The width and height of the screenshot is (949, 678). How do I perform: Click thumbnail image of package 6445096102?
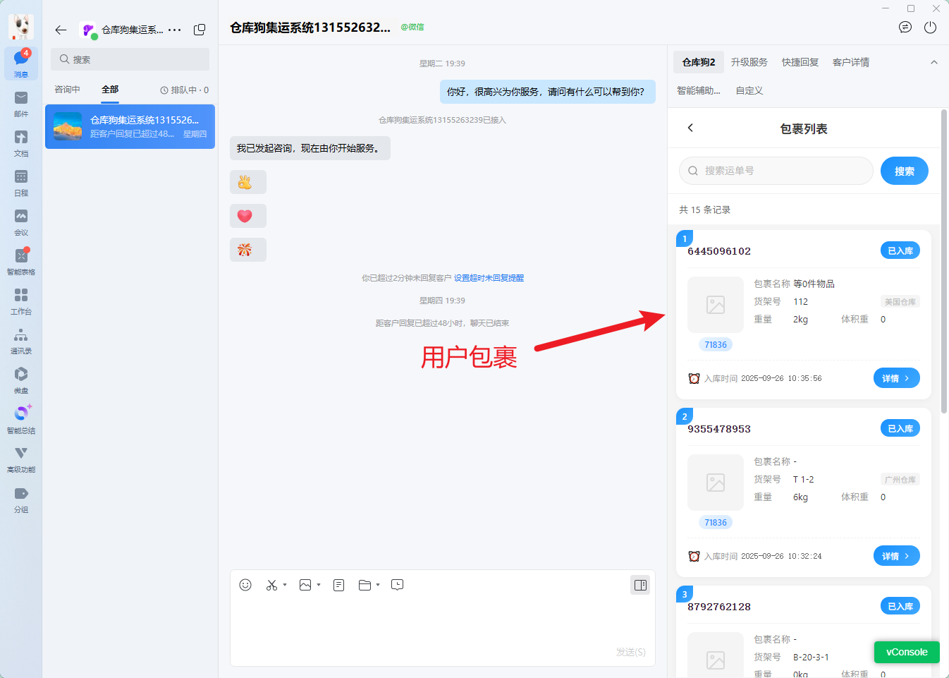(716, 305)
